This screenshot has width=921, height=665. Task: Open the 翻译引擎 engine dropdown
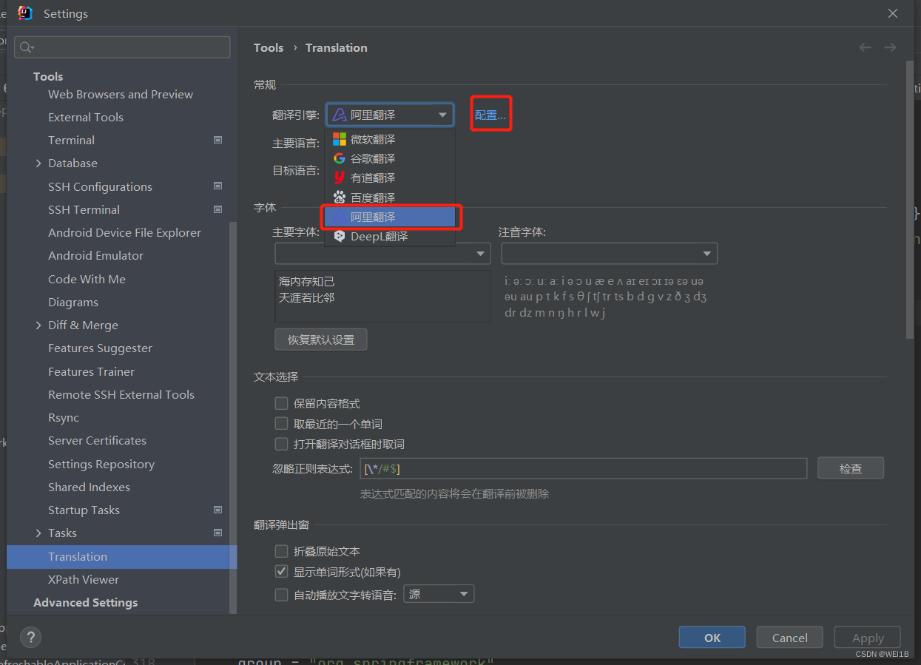[390, 115]
